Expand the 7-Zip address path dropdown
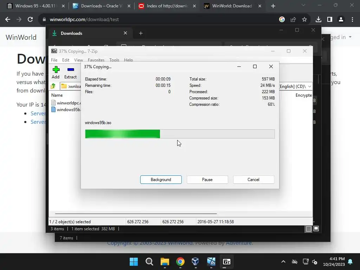 309,86
